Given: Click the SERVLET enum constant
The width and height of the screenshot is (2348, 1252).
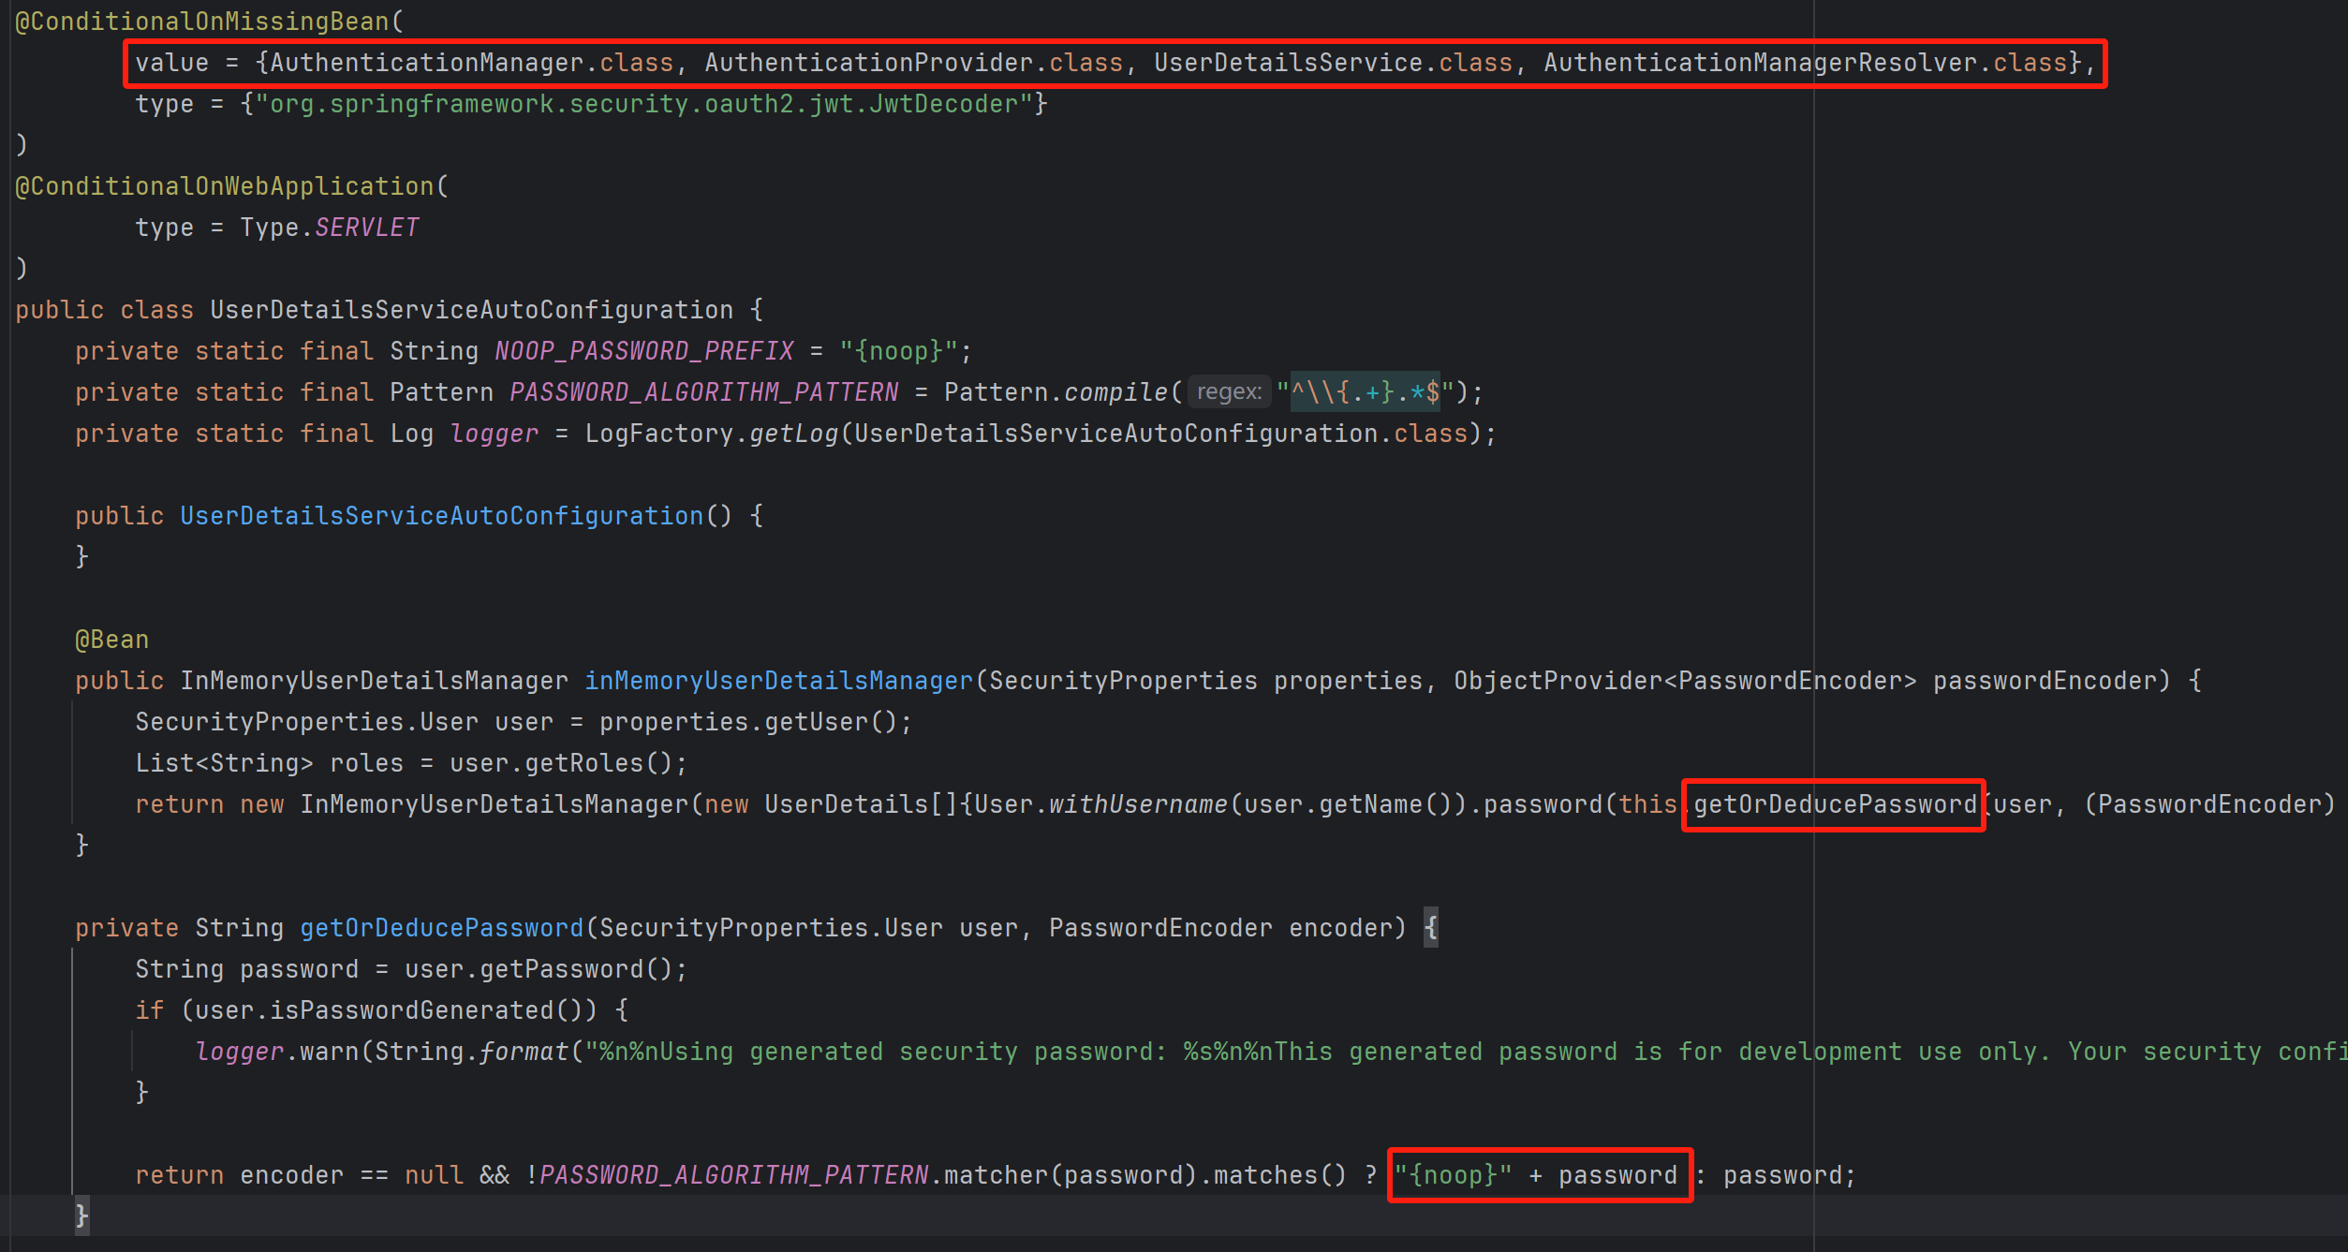Looking at the screenshot, I should [x=366, y=228].
